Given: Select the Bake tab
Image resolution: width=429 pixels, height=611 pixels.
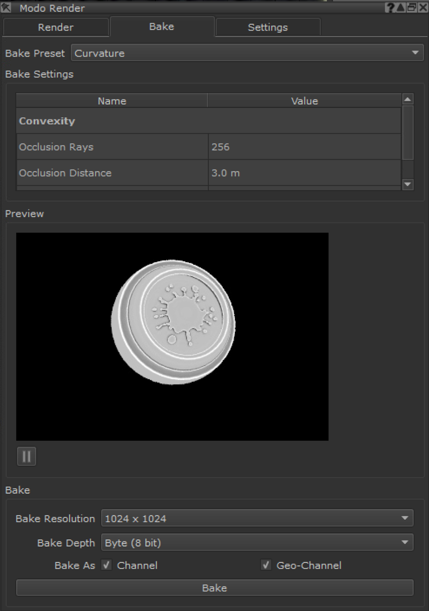Looking at the screenshot, I should click(x=162, y=27).
